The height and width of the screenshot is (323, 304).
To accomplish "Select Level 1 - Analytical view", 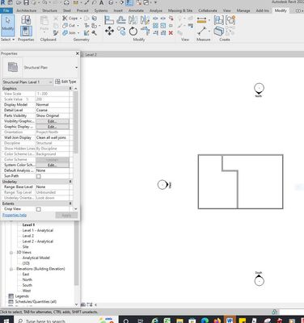I will pos(38,230).
